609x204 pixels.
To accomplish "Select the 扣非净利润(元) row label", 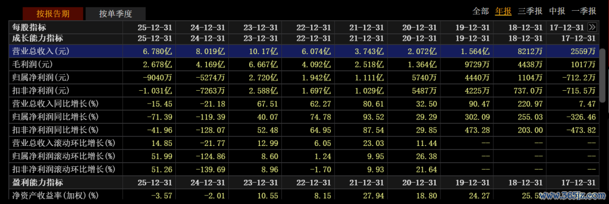I will coord(41,91).
